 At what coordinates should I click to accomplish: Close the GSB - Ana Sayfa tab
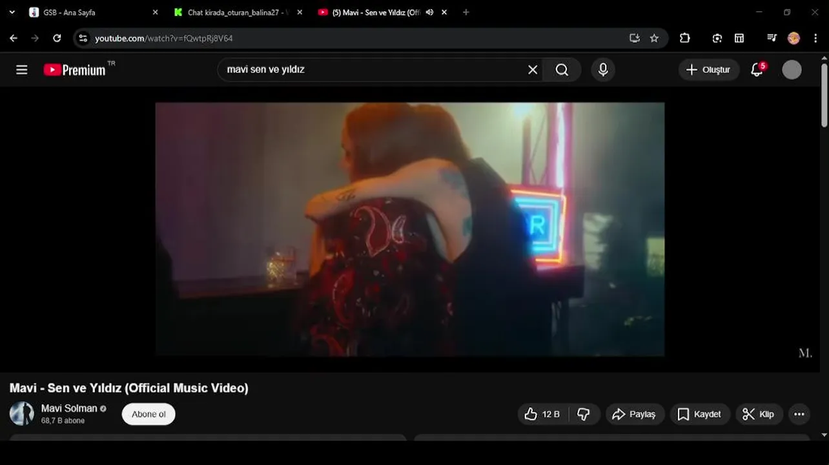click(x=155, y=12)
